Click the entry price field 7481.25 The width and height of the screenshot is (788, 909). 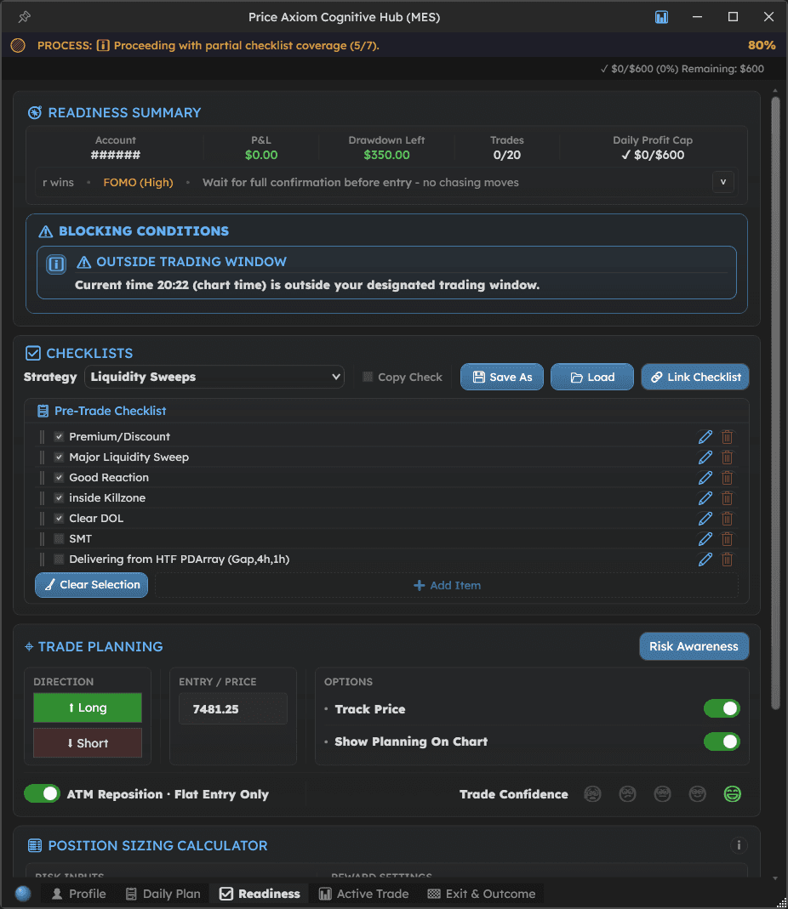[x=233, y=709]
